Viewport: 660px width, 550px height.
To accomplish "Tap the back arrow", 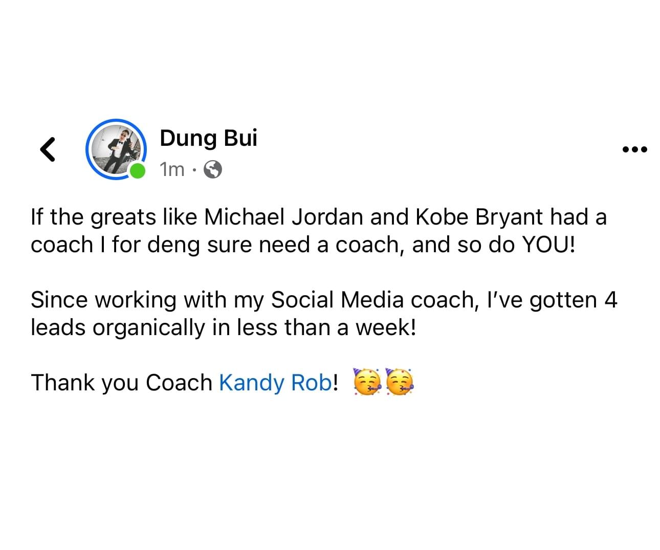I will (48, 149).
